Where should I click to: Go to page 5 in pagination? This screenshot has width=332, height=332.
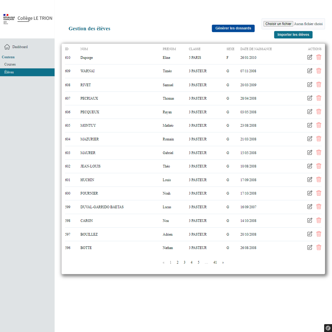pyautogui.click(x=198, y=262)
